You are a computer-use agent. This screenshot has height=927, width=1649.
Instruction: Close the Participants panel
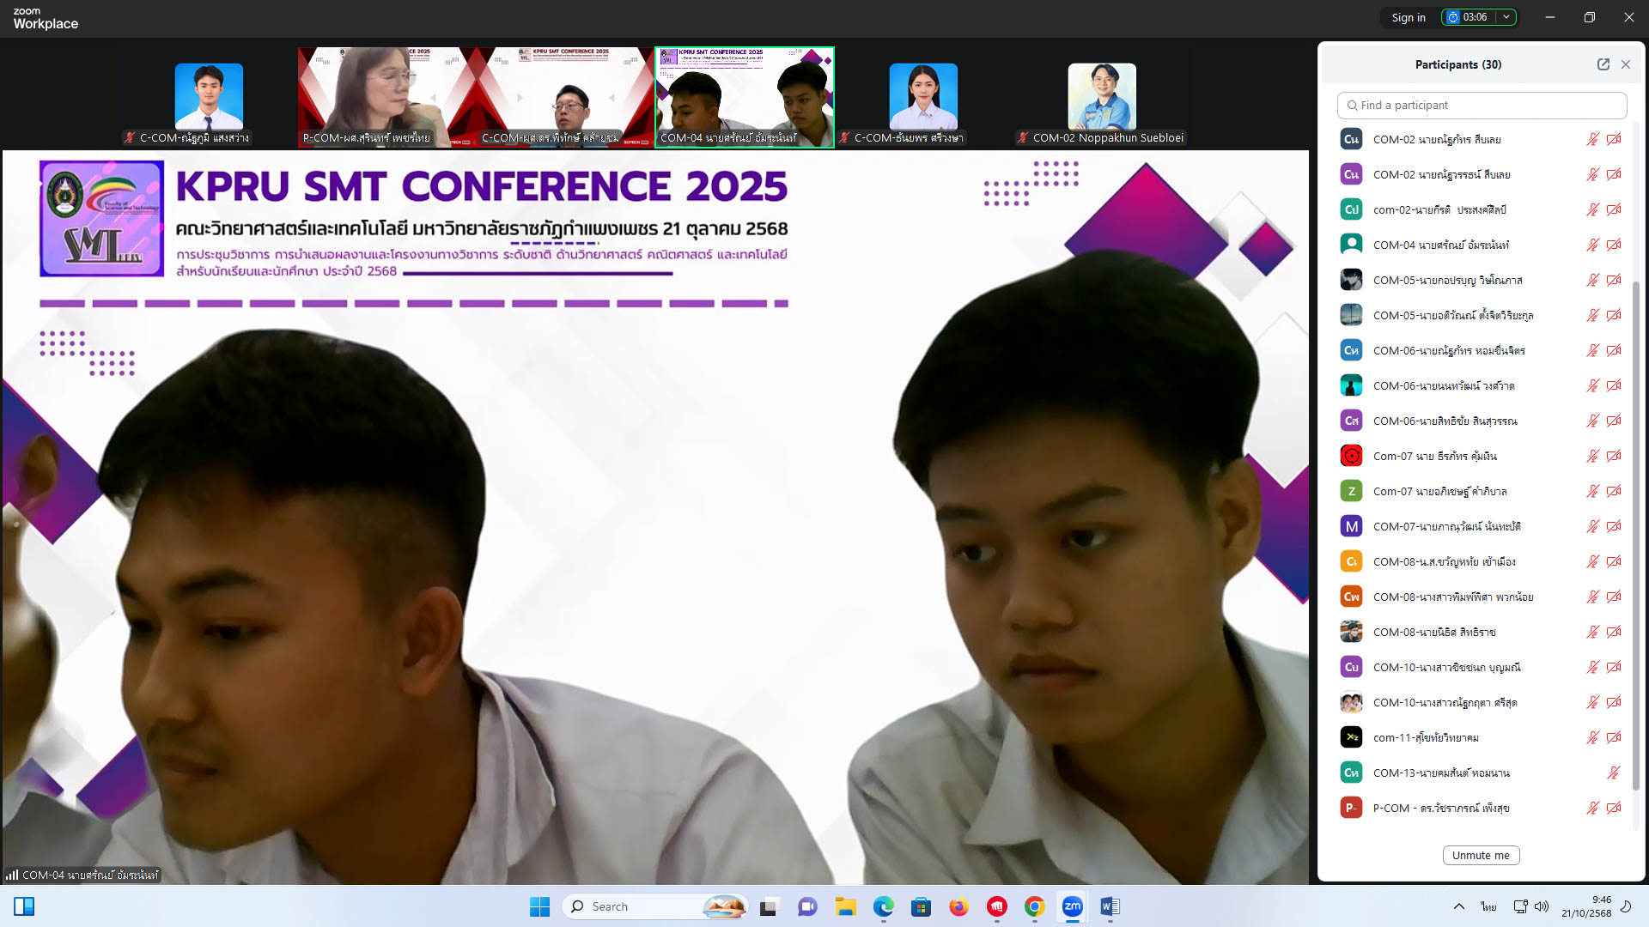pyautogui.click(x=1626, y=64)
